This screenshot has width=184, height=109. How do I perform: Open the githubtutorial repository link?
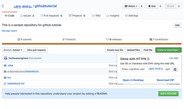point(46,6)
